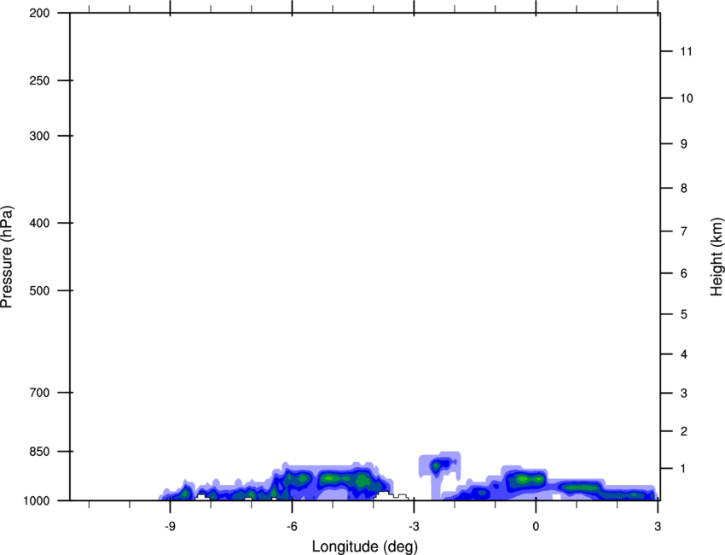The image size is (725, 555).
Task: Pick the 6 km height label
Action: pyautogui.click(x=684, y=273)
